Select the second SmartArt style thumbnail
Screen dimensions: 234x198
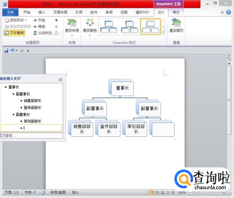tap(129, 27)
